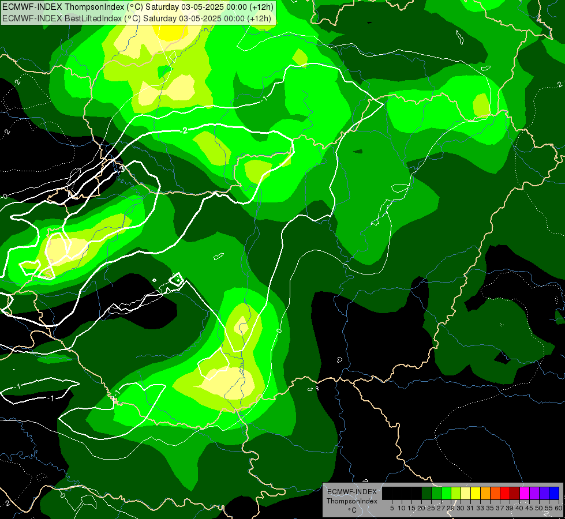Click the legend's °C unit label
Screen dimensions: 565x519
(x=352, y=510)
